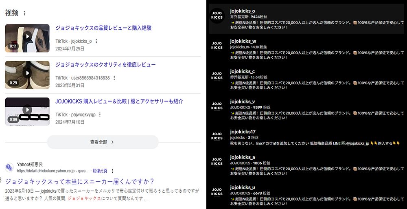407x209 pixels.
Task: Open options menu next to user8565984318838 source
Action: (x=114, y=78)
